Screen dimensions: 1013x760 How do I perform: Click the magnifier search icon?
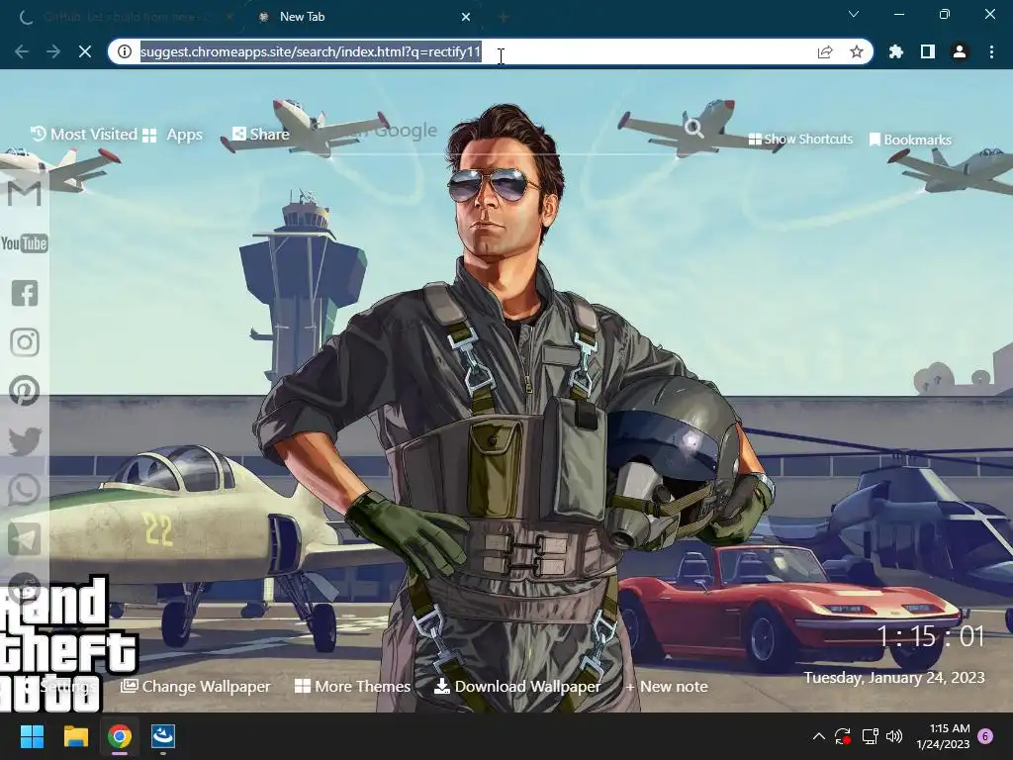pos(694,128)
